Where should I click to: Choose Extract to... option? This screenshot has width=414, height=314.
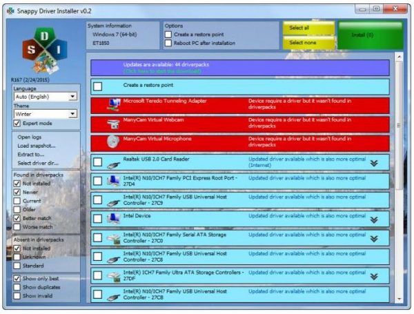(x=30, y=155)
